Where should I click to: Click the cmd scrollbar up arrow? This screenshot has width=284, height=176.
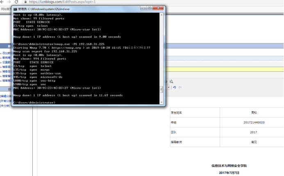pyautogui.click(x=161, y=15)
